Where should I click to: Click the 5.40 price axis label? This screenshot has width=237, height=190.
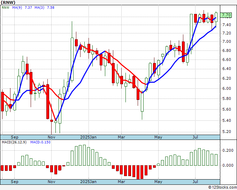[x=227, y=120]
